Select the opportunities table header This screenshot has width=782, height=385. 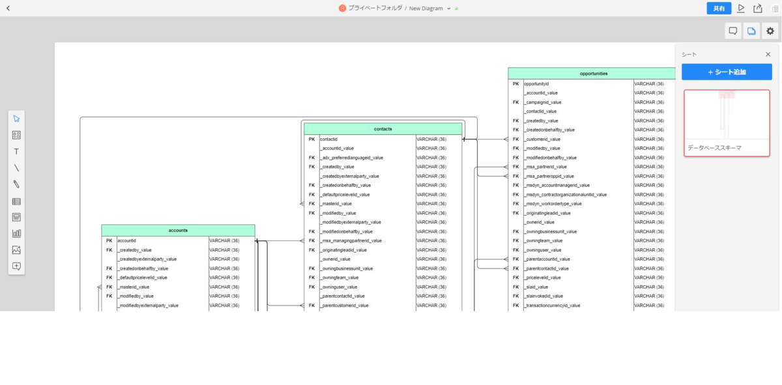point(592,74)
